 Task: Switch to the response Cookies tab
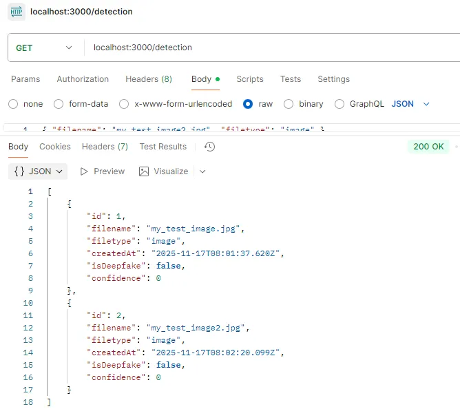55,147
